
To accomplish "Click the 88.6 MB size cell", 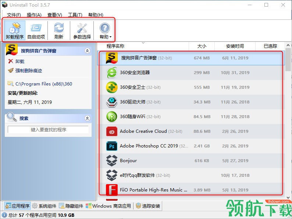I will [202, 131].
